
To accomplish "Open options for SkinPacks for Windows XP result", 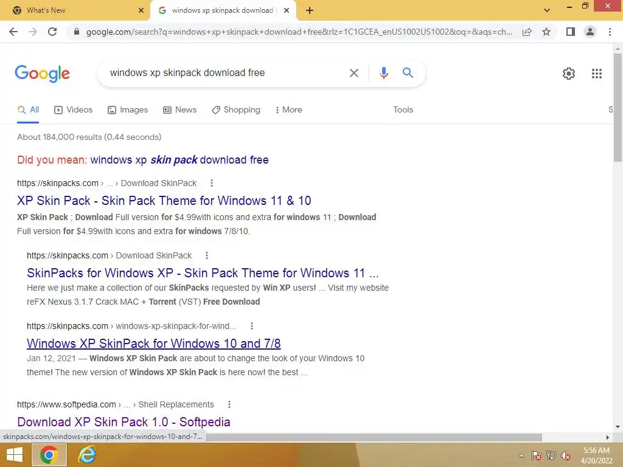I will (x=207, y=255).
